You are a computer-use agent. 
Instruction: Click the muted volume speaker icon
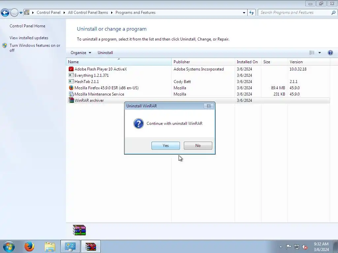pyautogui.click(x=305, y=247)
